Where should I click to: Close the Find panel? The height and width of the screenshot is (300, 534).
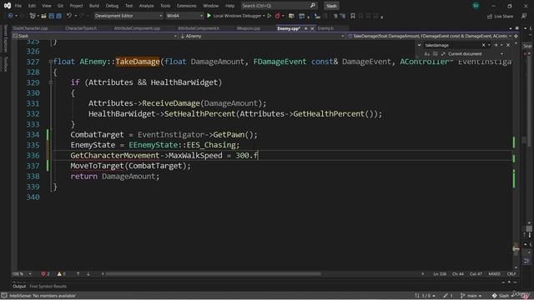coord(508,45)
